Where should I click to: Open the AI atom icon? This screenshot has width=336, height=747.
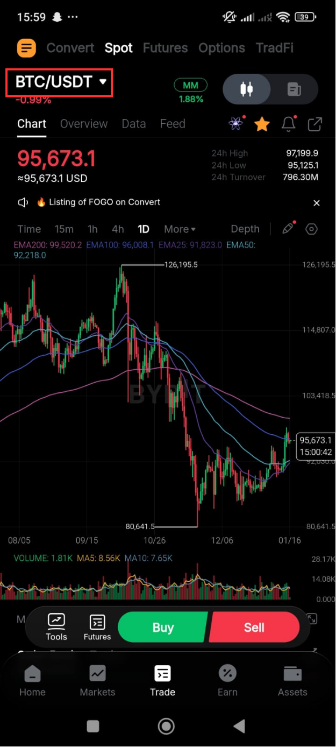tap(236, 124)
